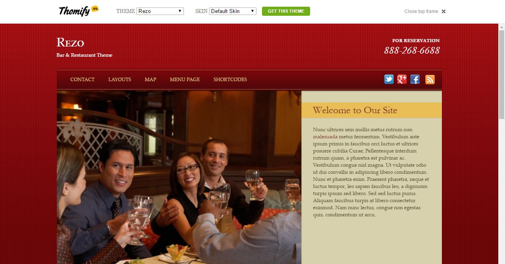Viewport: 505px width, 264px height.
Task: Expand the Theme dropdown showing Rezo
Action: (160, 11)
